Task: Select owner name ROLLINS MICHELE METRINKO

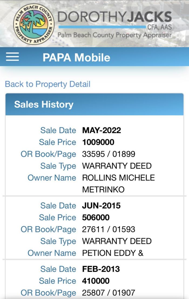Action: (x=118, y=183)
